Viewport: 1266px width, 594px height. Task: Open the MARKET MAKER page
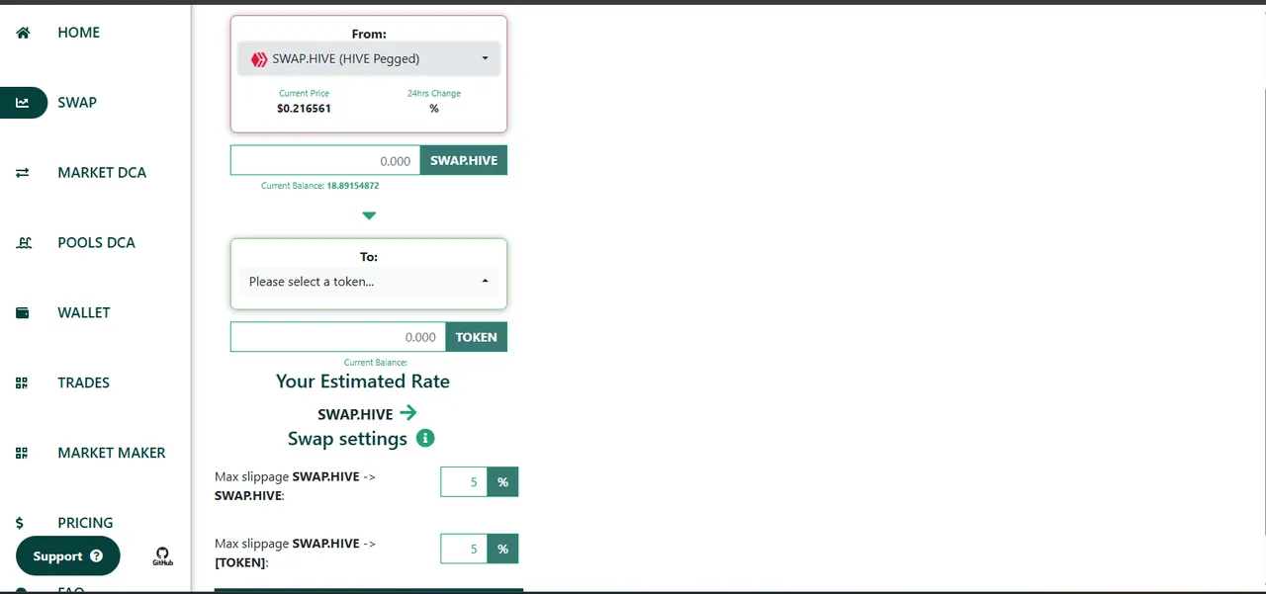112,454
